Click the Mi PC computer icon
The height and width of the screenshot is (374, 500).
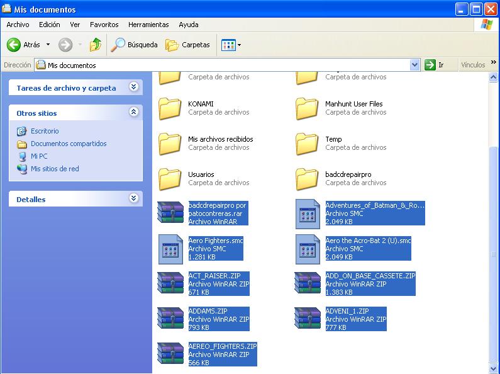(x=22, y=156)
